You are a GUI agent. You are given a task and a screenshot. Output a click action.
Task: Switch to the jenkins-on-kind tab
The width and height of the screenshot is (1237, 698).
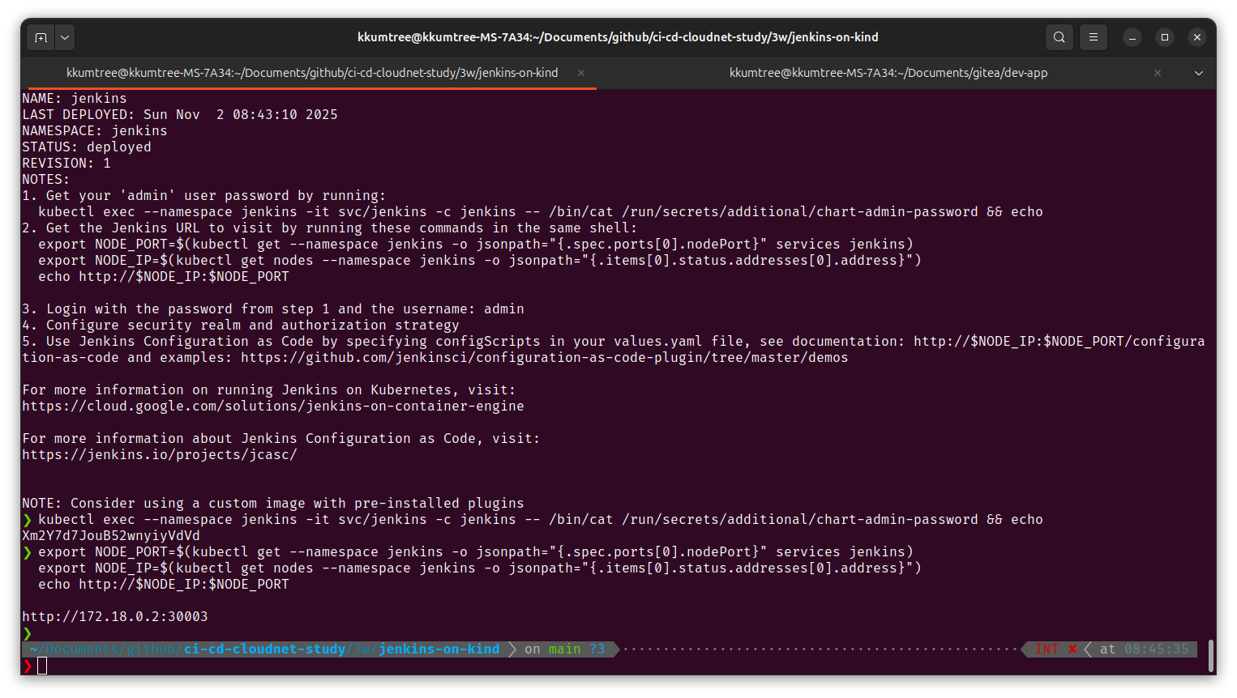click(312, 73)
